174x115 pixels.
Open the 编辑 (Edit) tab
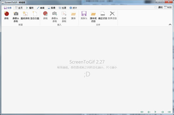point(41,8)
